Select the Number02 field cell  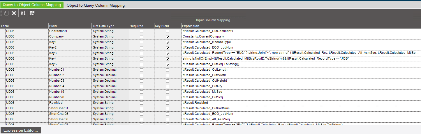click(70, 75)
